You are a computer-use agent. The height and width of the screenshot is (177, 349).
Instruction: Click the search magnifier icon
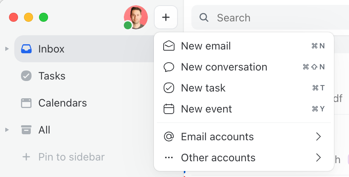204,18
